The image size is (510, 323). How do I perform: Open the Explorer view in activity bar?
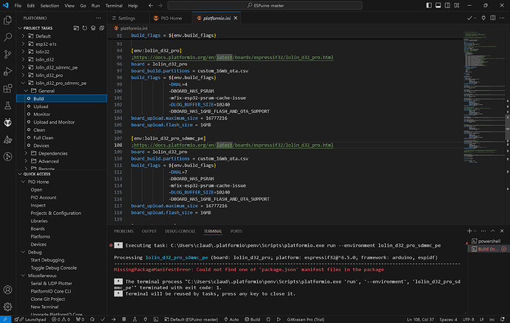[x=7, y=20]
